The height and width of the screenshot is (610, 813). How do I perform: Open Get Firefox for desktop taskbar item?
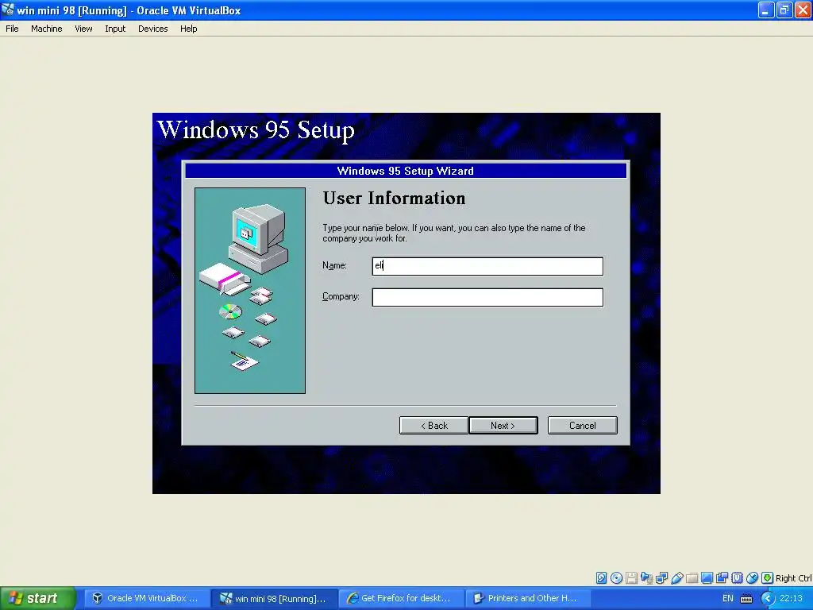402,598
